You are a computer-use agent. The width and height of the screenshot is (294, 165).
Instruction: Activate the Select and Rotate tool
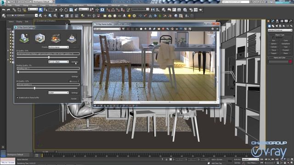tap(66, 10)
